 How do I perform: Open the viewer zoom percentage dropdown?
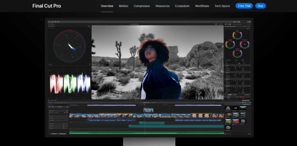pyautogui.click(x=216, y=24)
